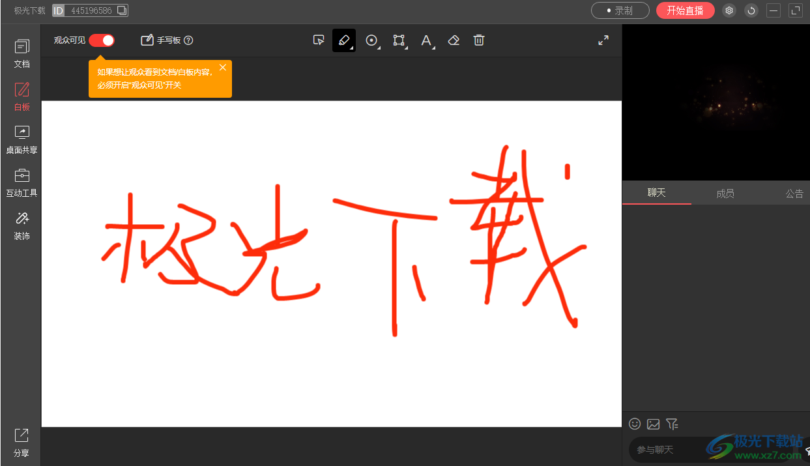Screen dimensions: 810x466
Task: Open the emoji picker in chat
Action: pyautogui.click(x=635, y=424)
